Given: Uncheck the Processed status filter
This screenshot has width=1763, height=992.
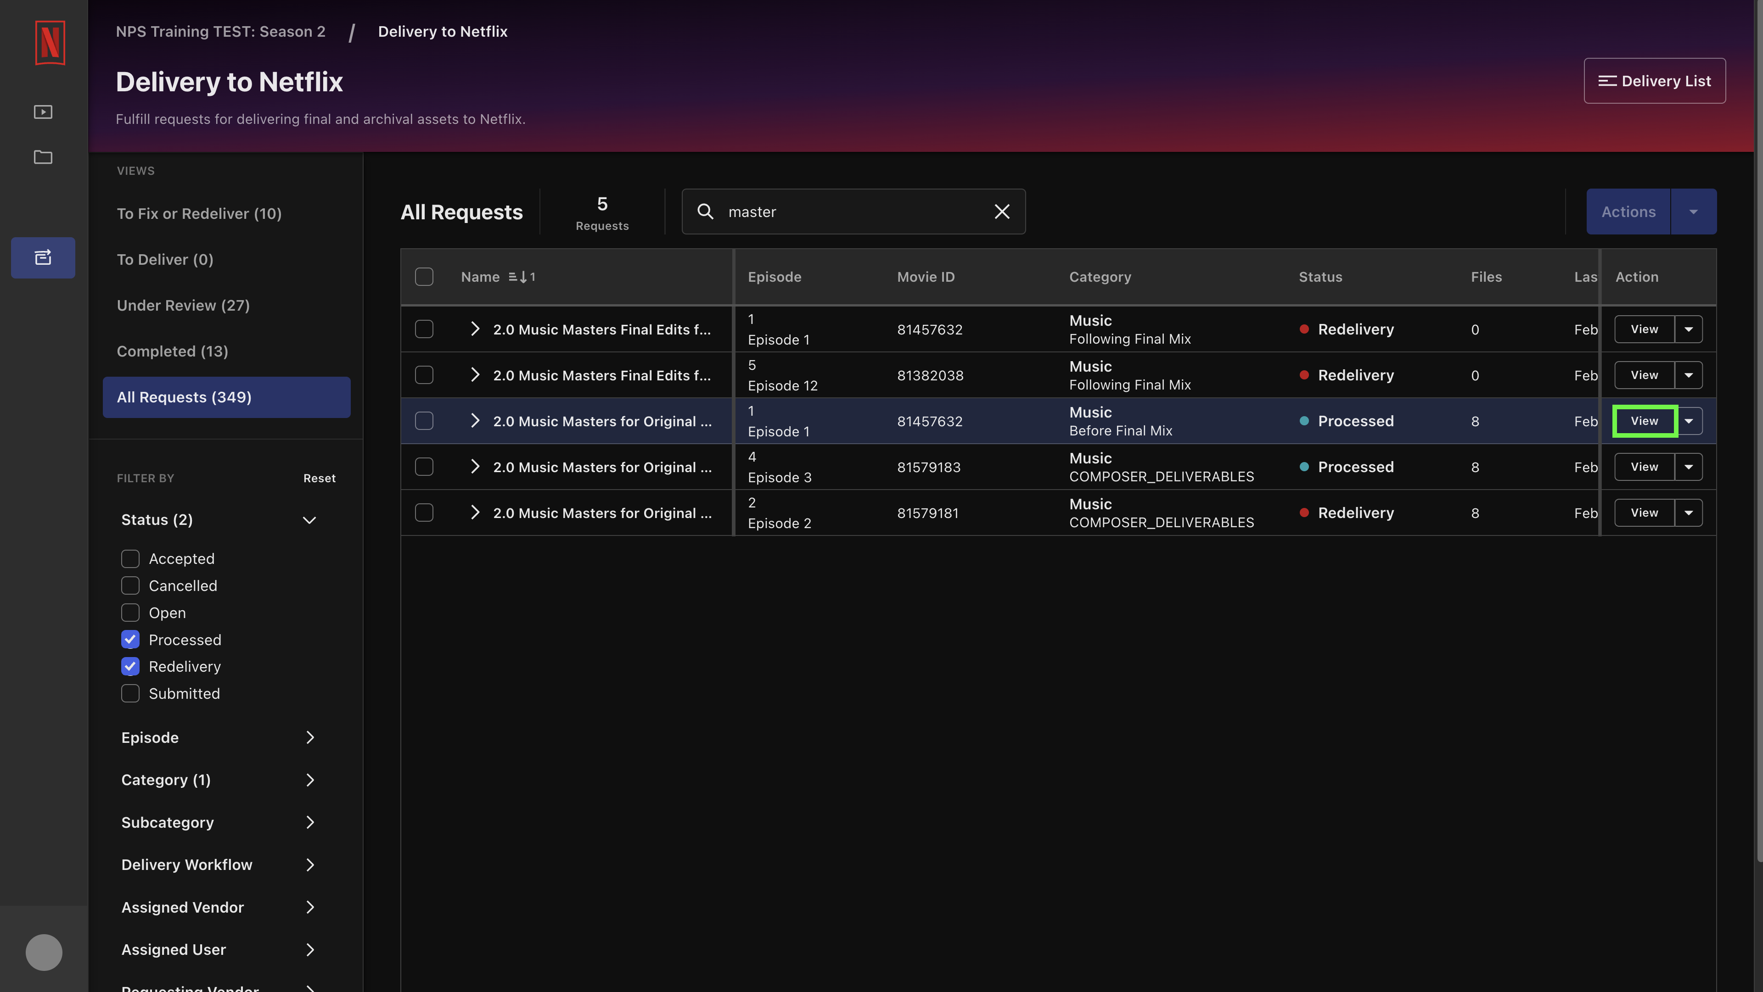Looking at the screenshot, I should [x=130, y=640].
